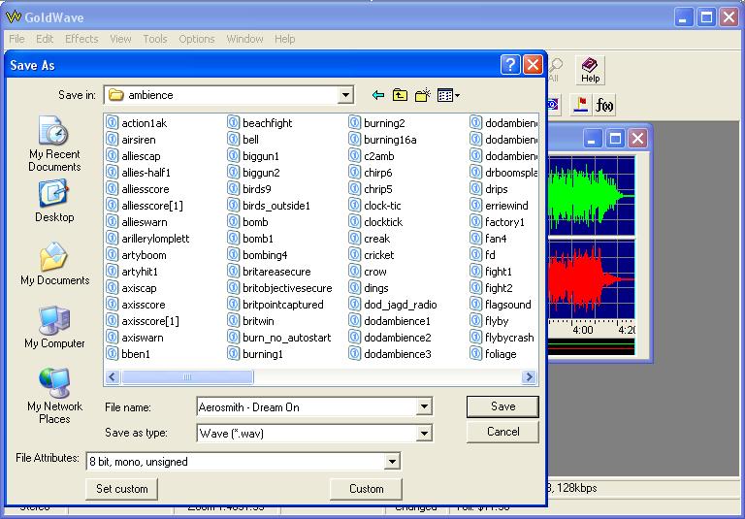Viewport: 745px width, 519px height.
Task: Open the Options menu
Action: point(196,39)
